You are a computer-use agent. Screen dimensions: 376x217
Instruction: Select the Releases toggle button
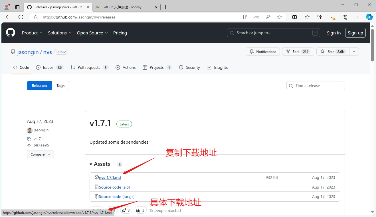pyautogui.click(x=39, y=86)
